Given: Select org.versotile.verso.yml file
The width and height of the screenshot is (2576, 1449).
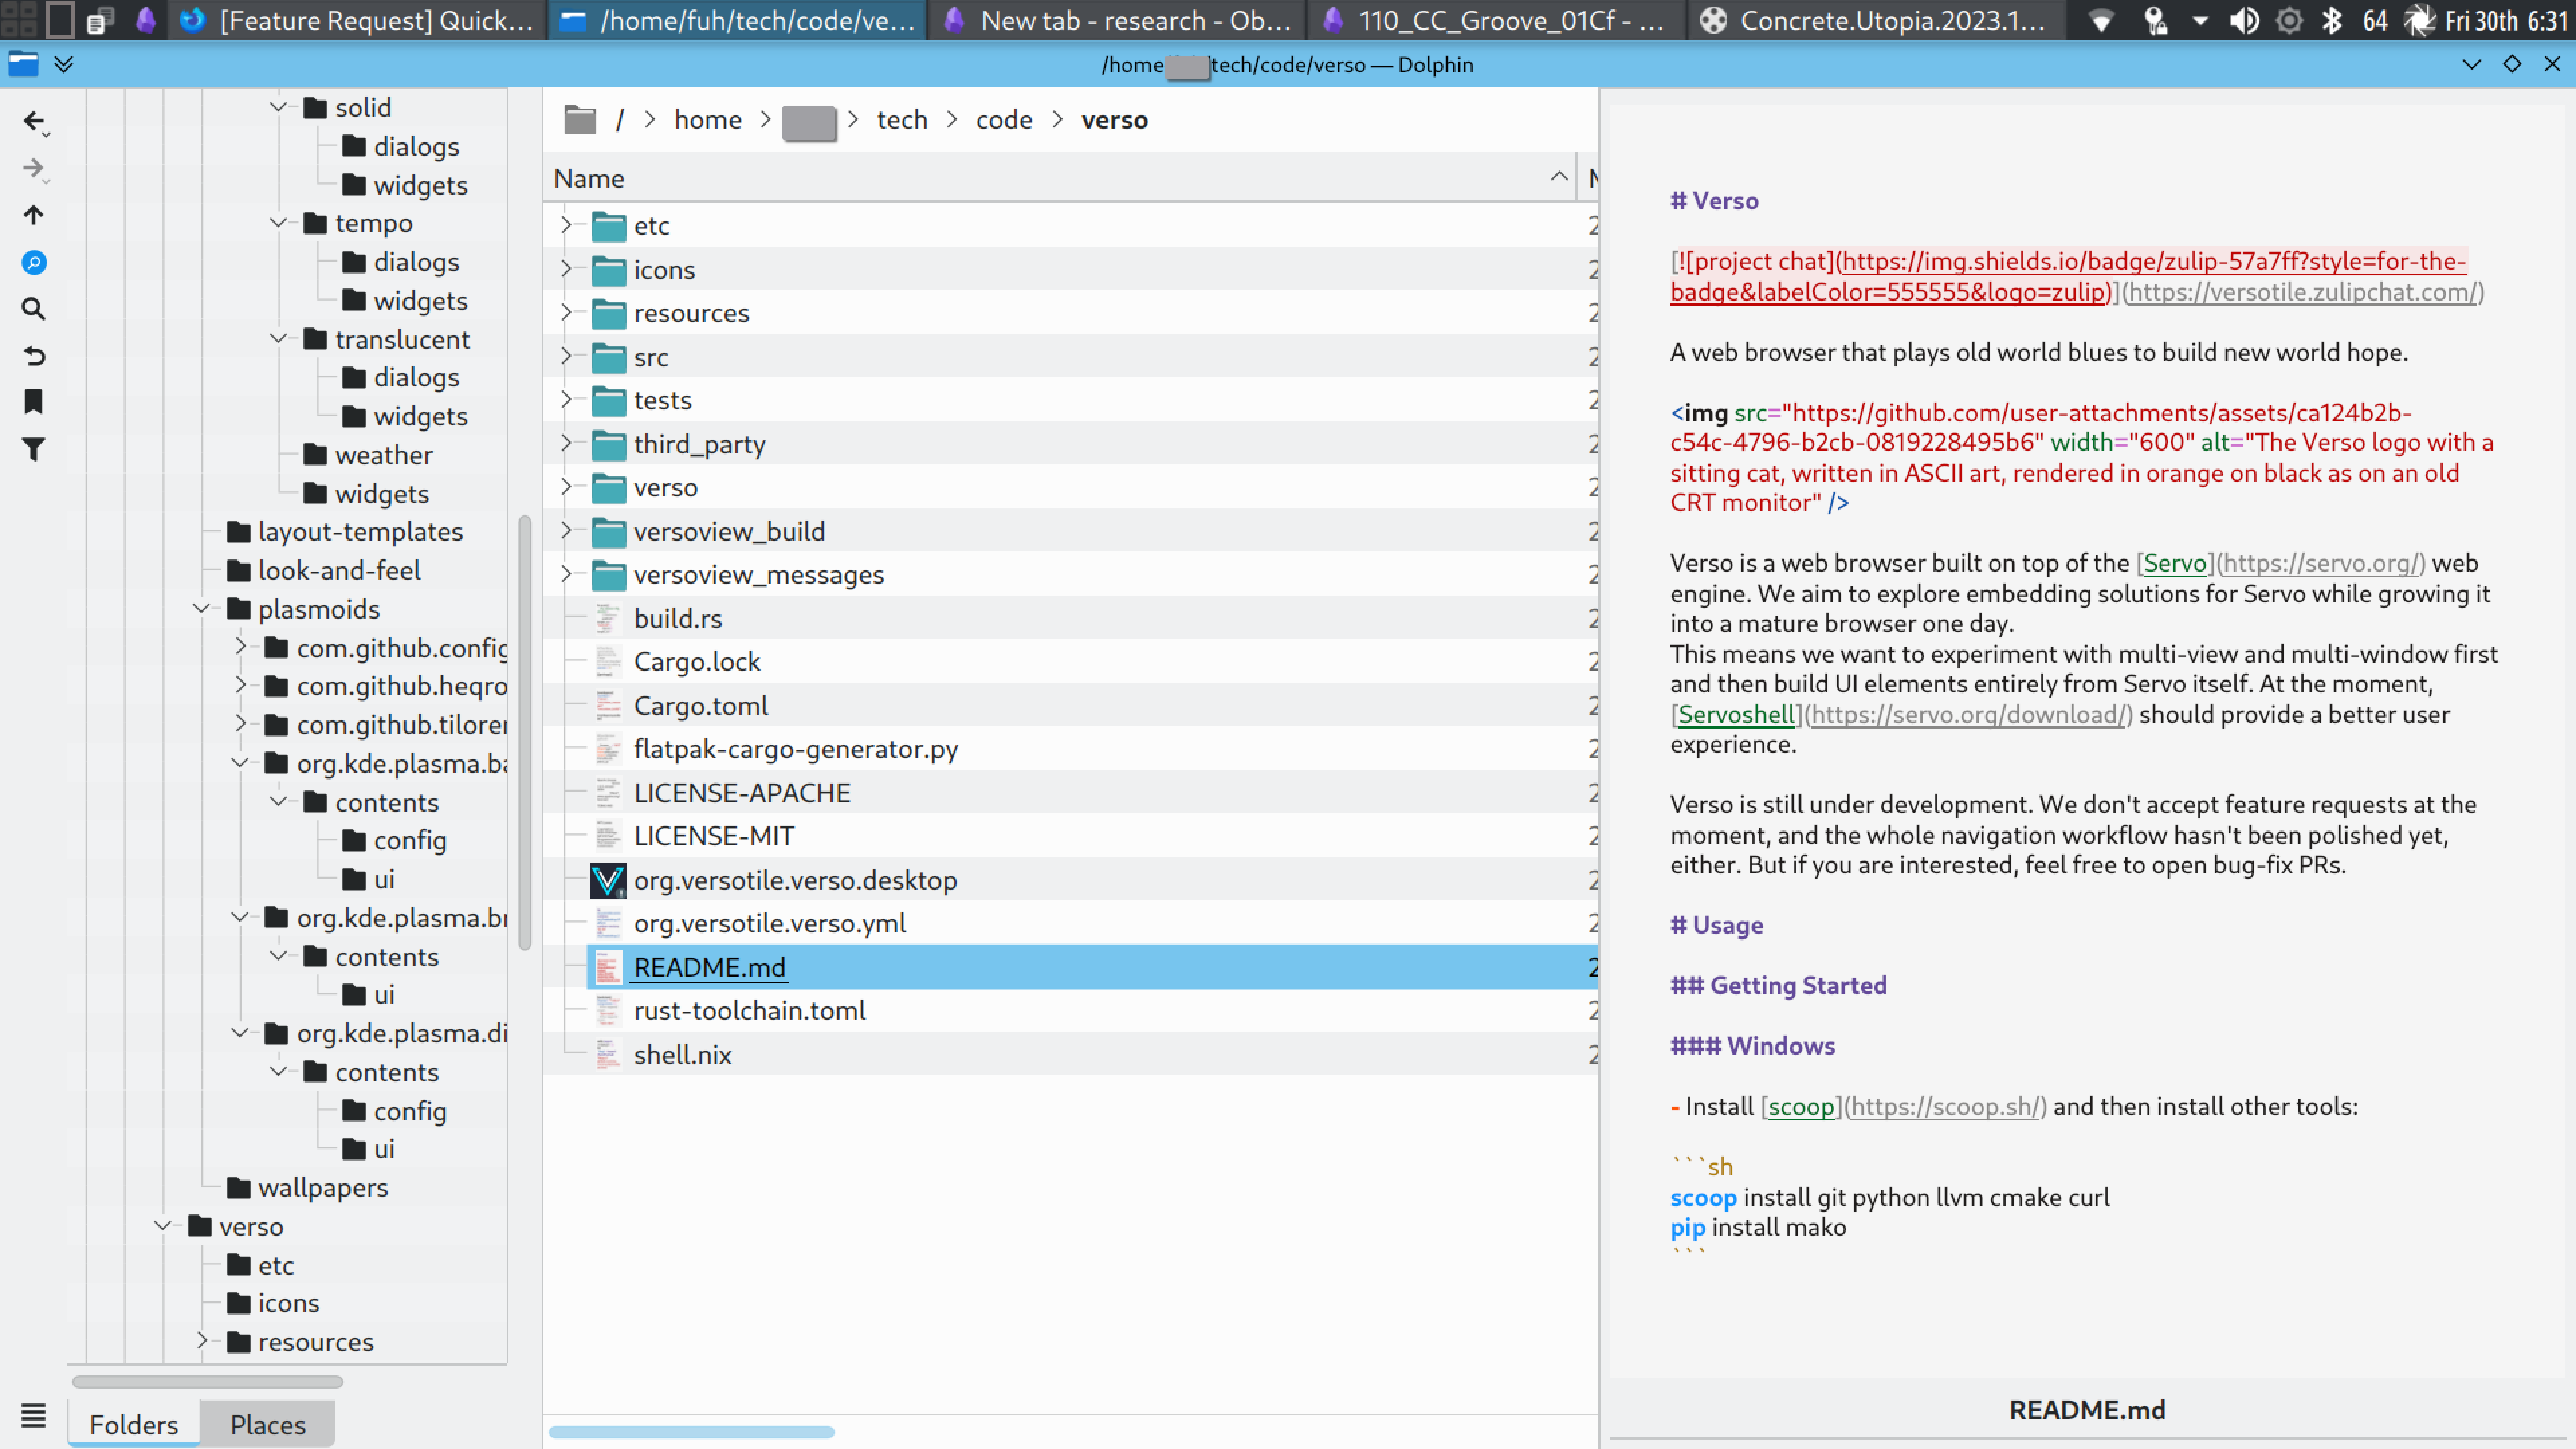Looking at the screenshot, I should [769, 923].
